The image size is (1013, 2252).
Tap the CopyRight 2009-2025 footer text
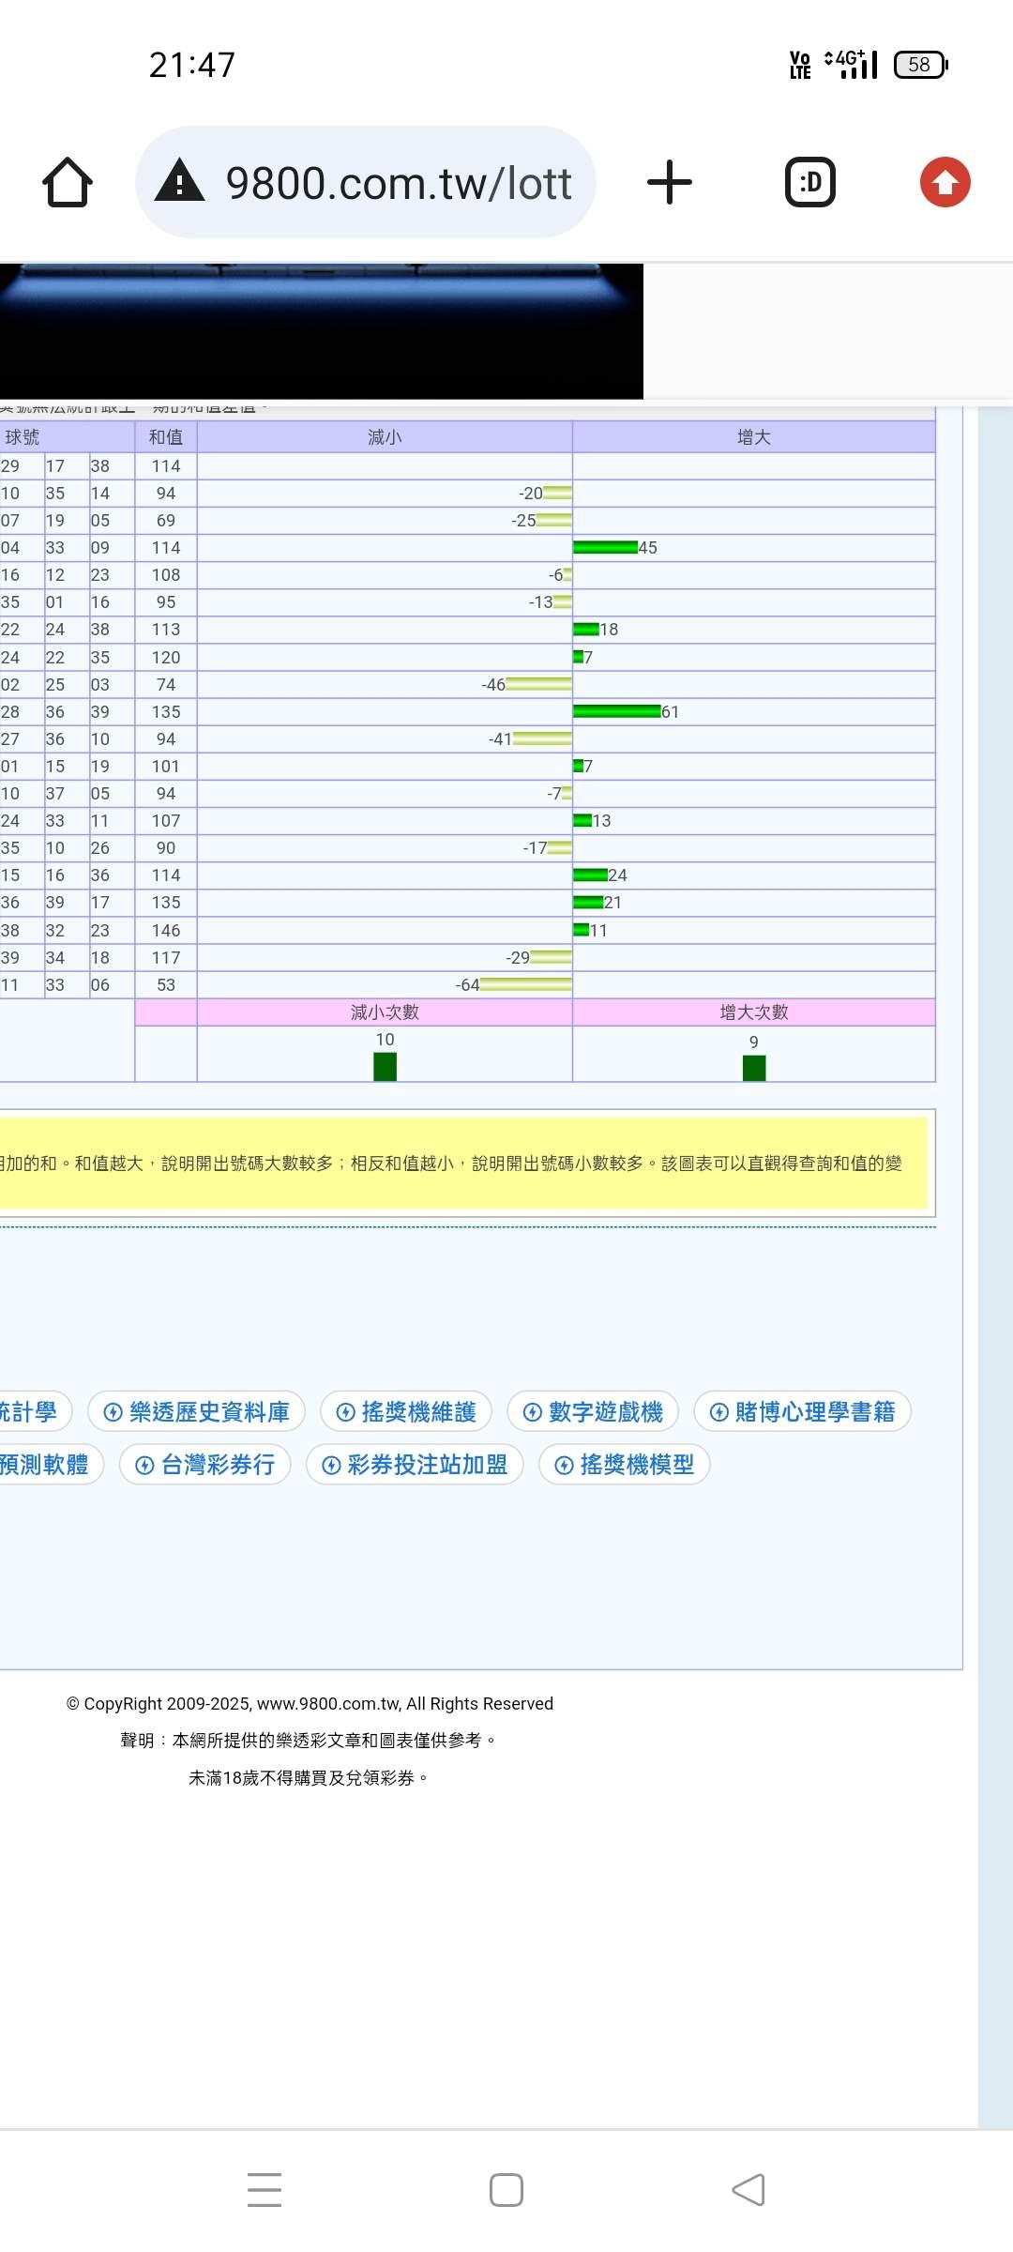pos(310,1704)
